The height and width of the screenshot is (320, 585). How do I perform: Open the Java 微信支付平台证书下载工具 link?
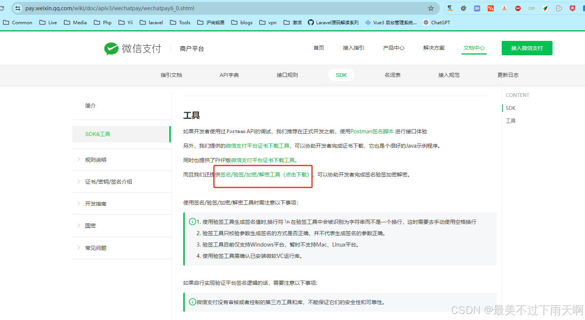tap(257, 146)
